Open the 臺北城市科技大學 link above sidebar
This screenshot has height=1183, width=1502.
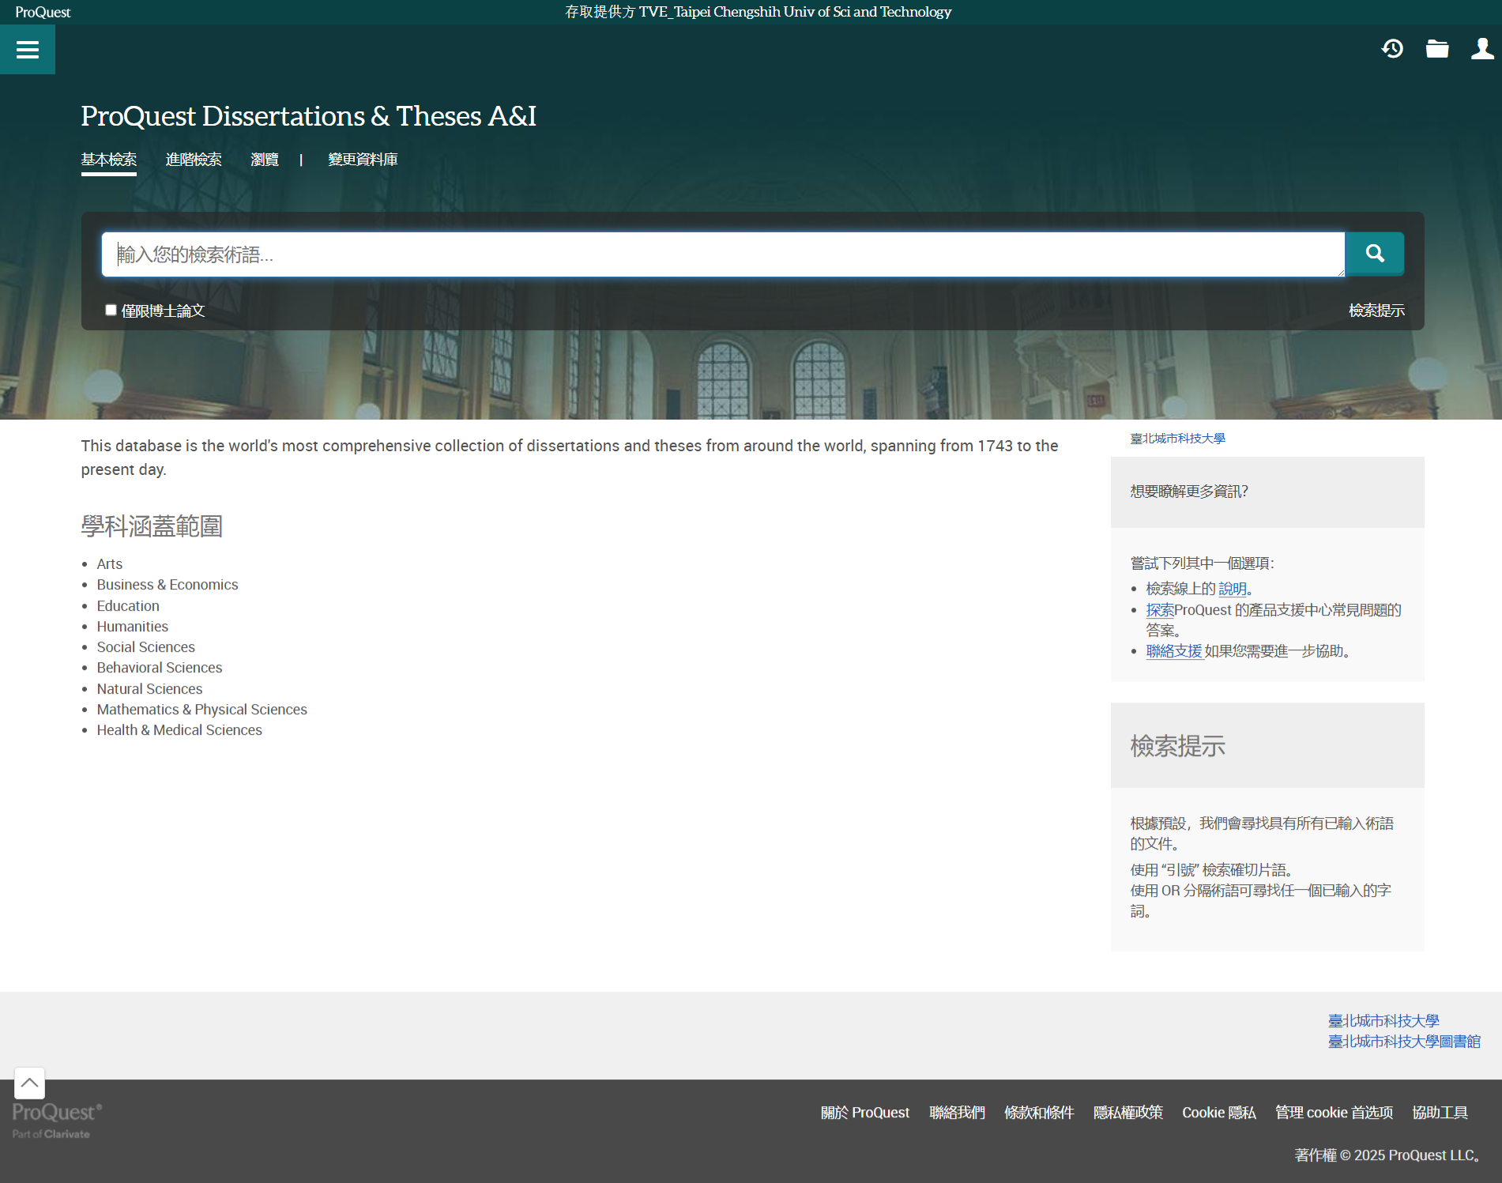coord(1177,439)
